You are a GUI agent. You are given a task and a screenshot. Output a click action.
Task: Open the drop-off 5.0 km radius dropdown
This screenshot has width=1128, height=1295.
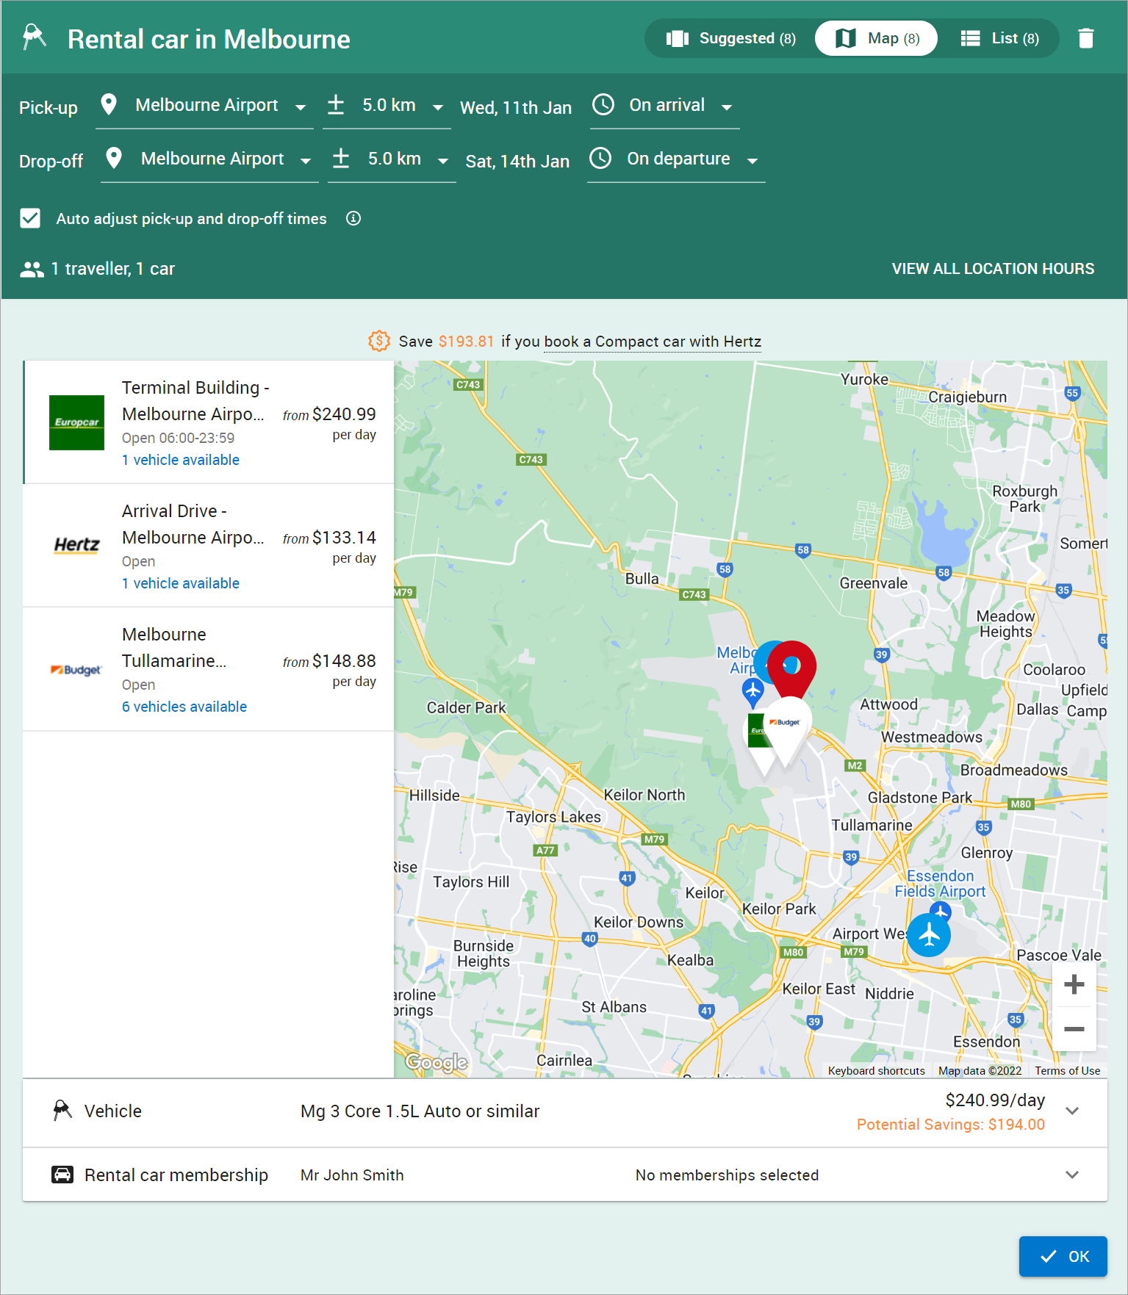392,159
